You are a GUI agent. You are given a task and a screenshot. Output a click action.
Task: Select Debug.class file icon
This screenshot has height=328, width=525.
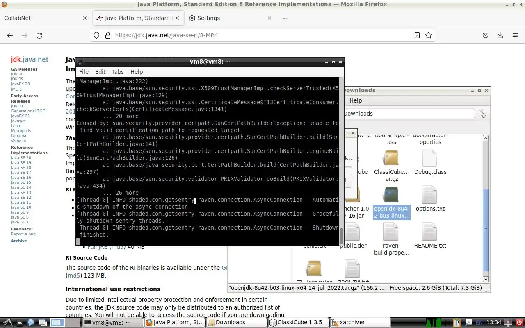(x=430, y=158)
